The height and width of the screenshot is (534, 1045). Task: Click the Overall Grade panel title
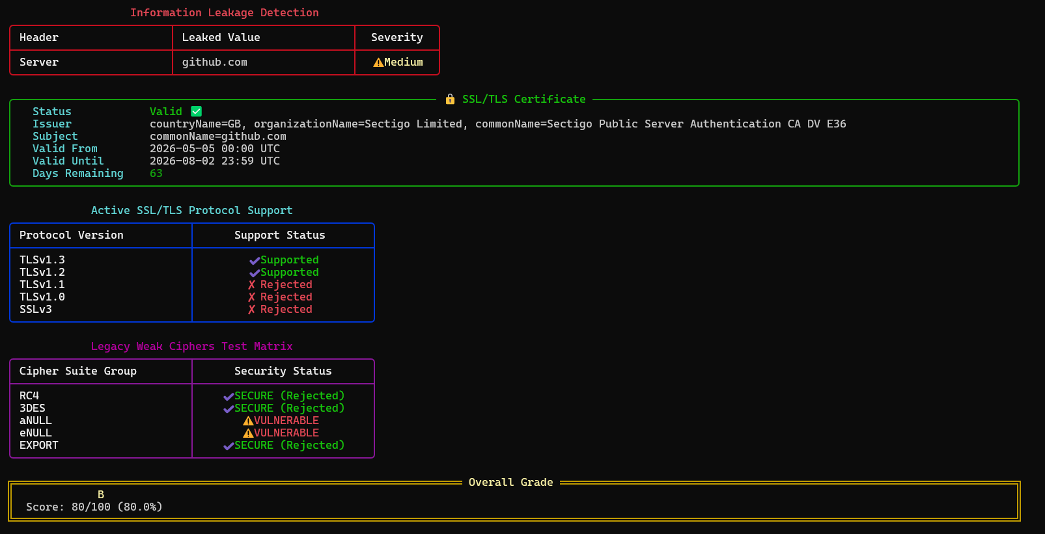click(x=511, y=482)
